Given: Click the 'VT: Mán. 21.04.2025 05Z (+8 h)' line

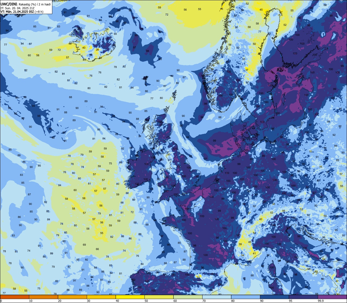Looking at the screenshot, I should (x=22, y=12).
